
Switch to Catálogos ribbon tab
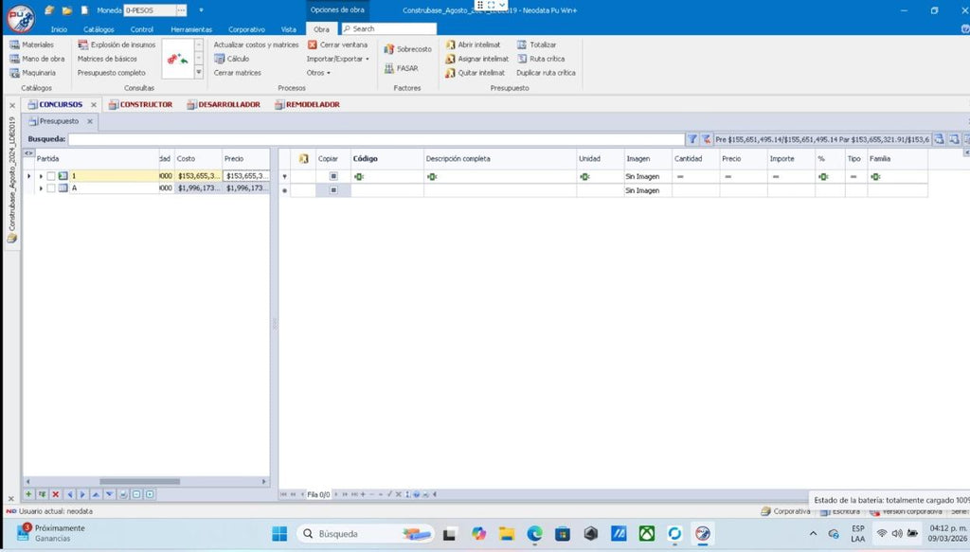(99, 29)
